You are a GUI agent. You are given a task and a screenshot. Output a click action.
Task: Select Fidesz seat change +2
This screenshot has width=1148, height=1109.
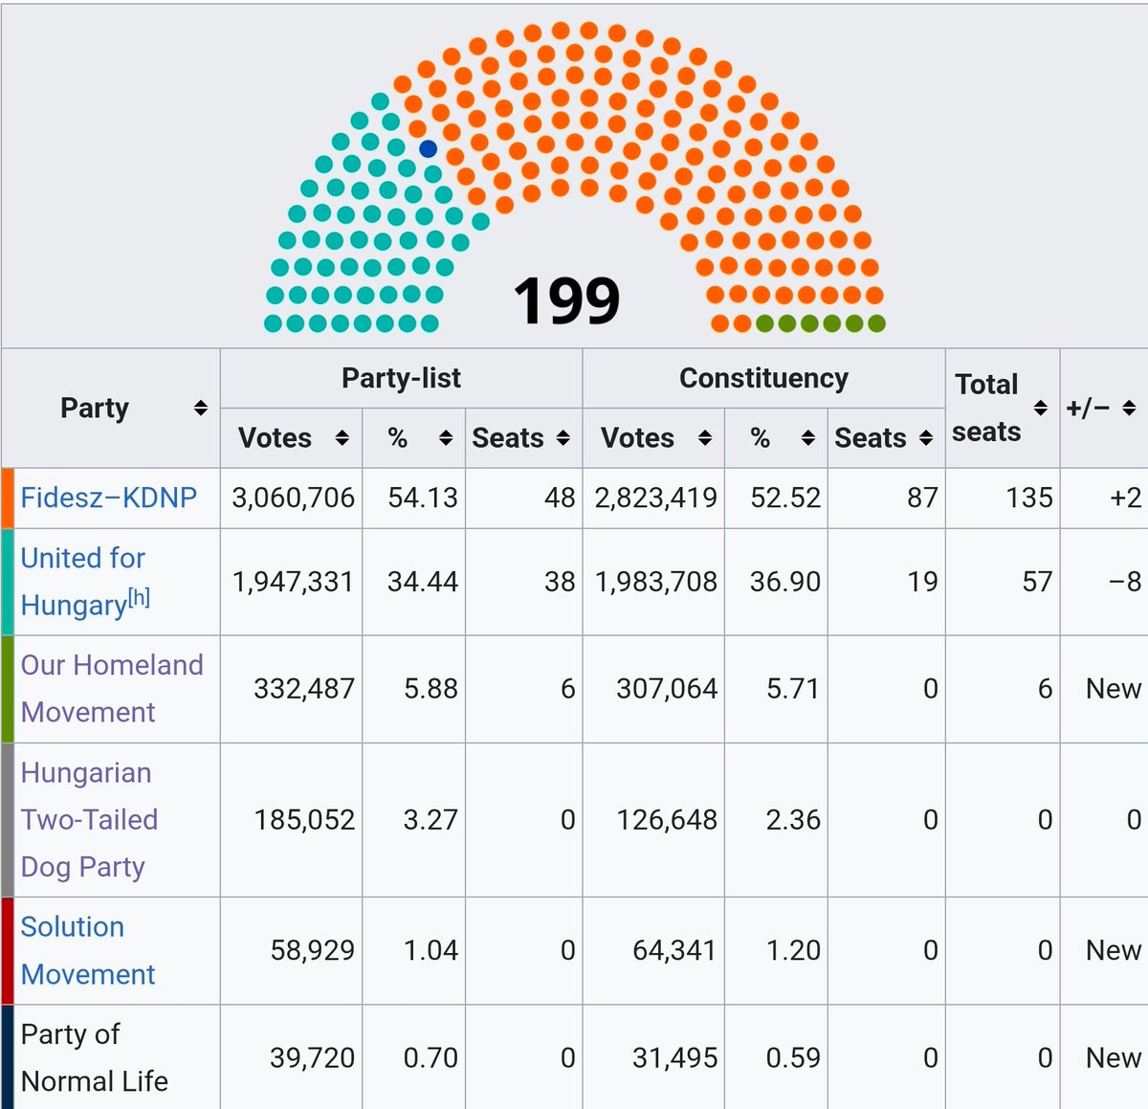tap(1125, 498)
